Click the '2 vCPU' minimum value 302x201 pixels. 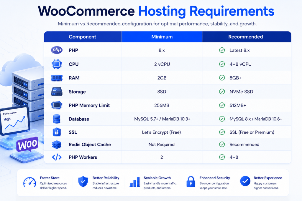tap(162, 64)
